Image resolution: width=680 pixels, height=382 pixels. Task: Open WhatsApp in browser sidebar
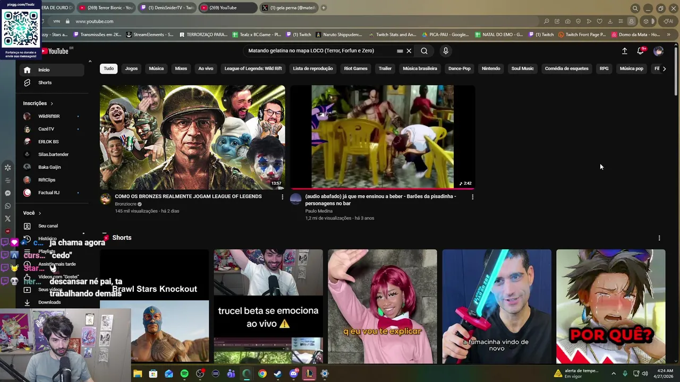pos(7,206)
